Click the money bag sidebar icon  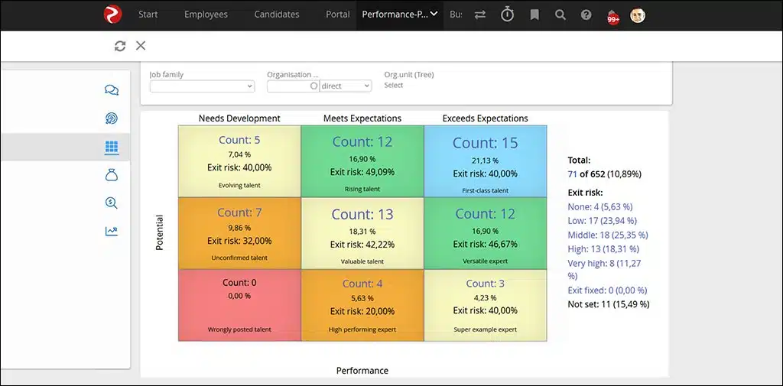pyautogui.click(x=112, y=175)
